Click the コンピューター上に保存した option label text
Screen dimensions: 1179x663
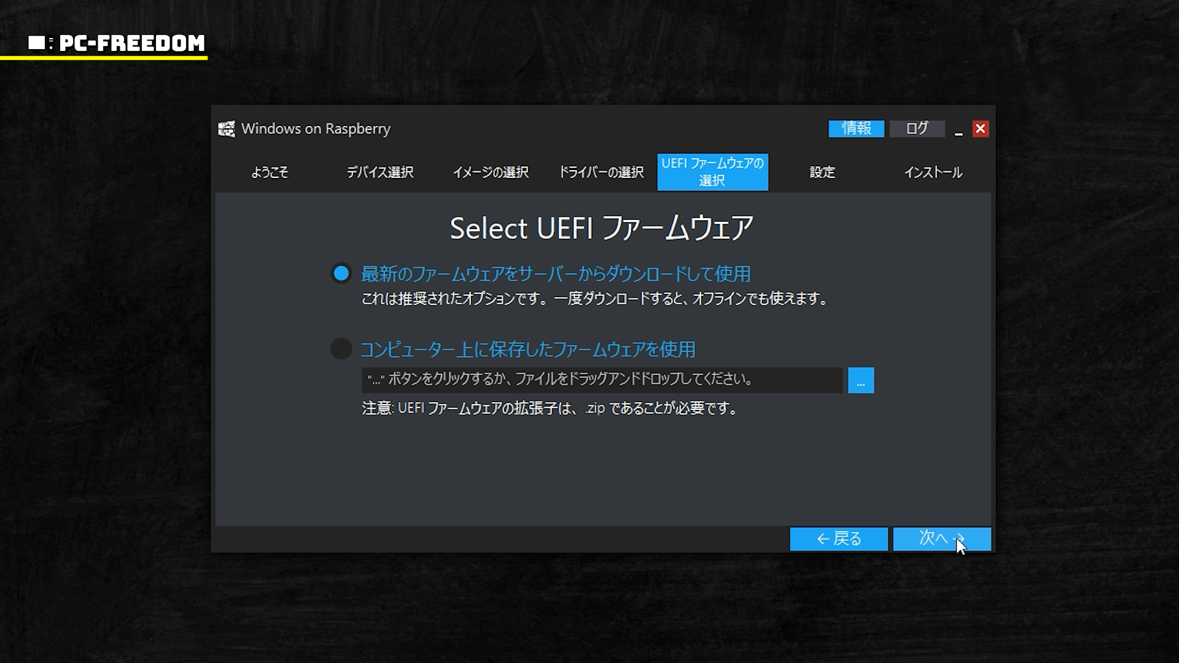click(527, 349)
